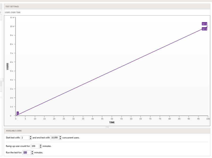Click the Start test with input field

25,138
